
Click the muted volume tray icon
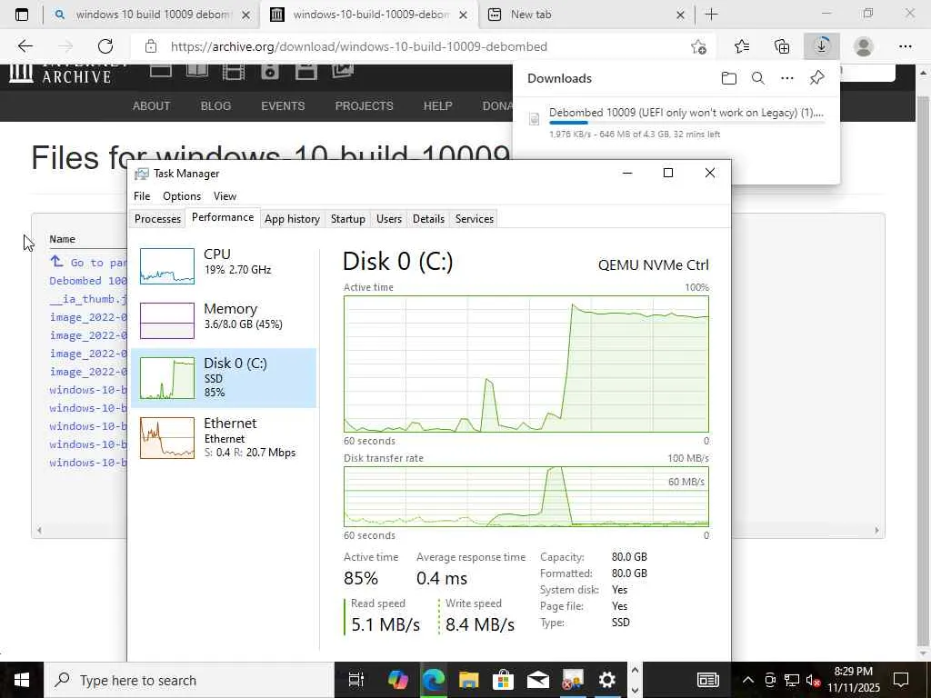point(813,680)
